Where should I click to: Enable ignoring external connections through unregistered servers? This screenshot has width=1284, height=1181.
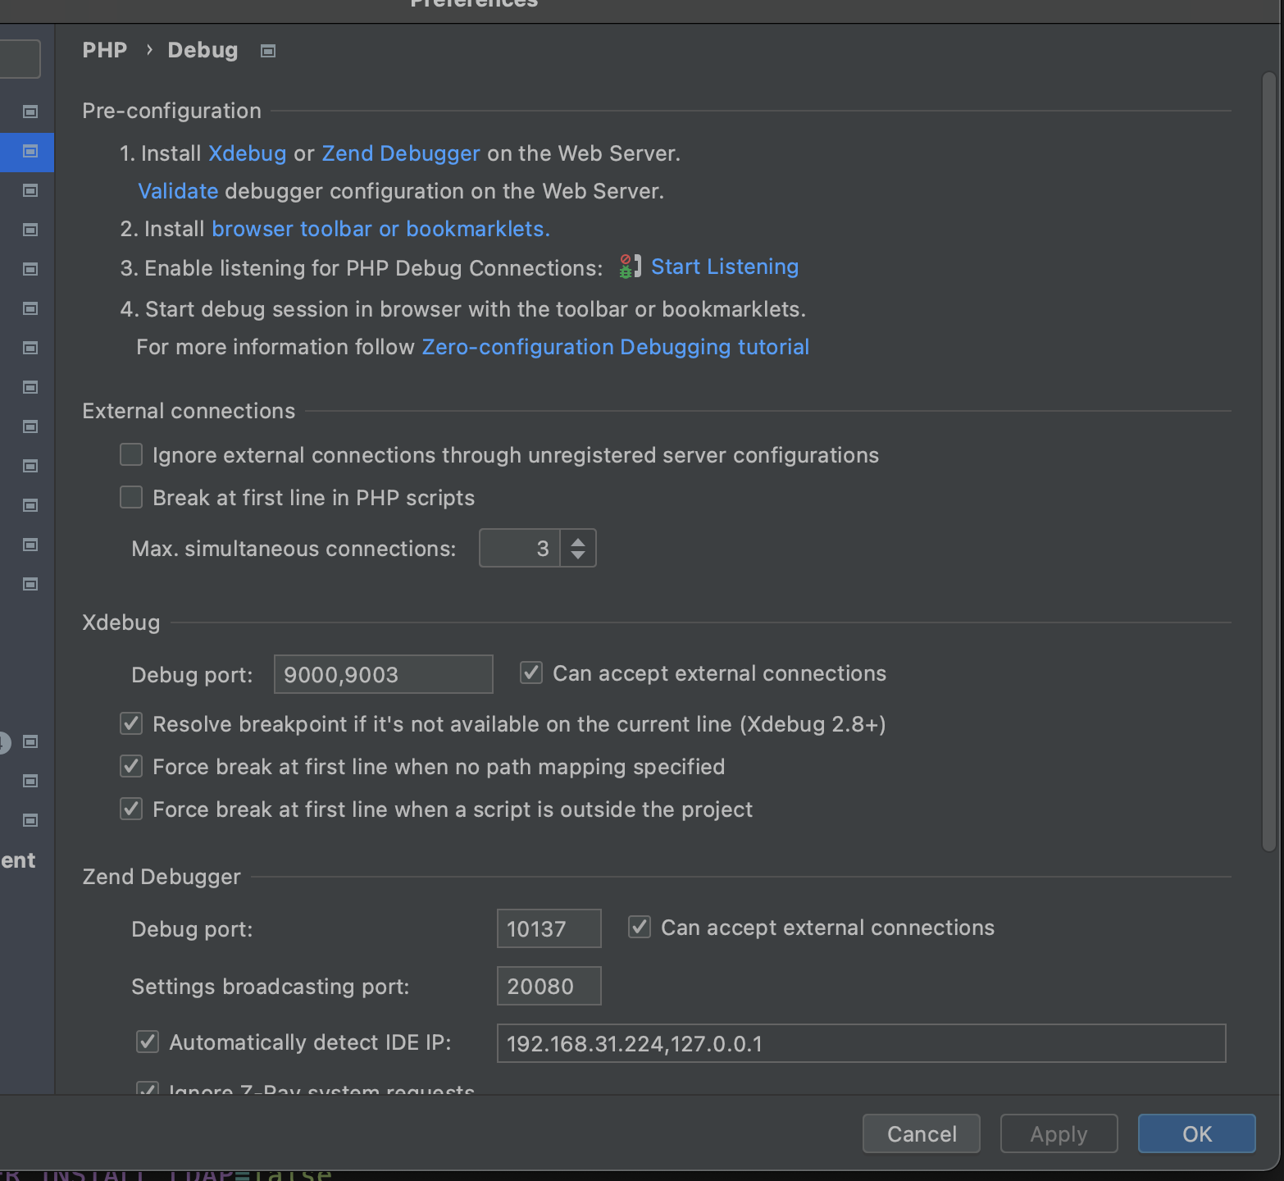pyautogui.click(x=131, y=454)
